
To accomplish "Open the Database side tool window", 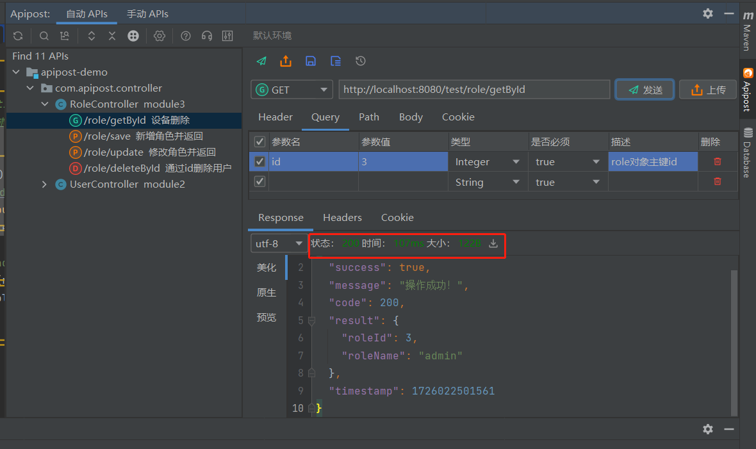I will click(x=747, y=152).
